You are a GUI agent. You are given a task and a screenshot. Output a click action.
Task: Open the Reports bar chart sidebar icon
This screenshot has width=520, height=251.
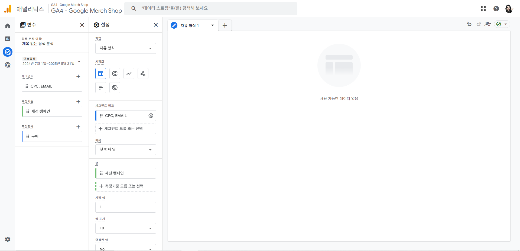[8, 39]
